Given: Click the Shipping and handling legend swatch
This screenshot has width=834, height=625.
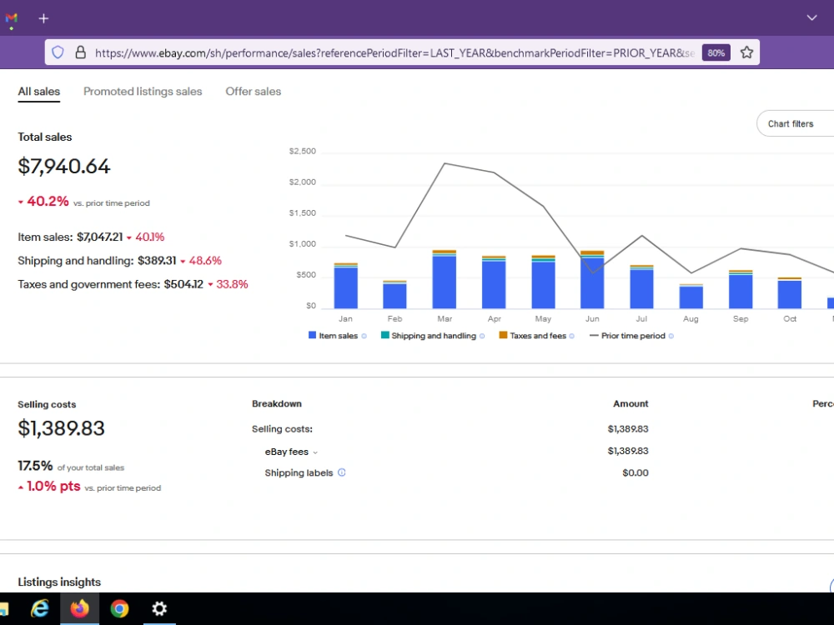Looking at the screenshot, I should click(x=385, y=335).
